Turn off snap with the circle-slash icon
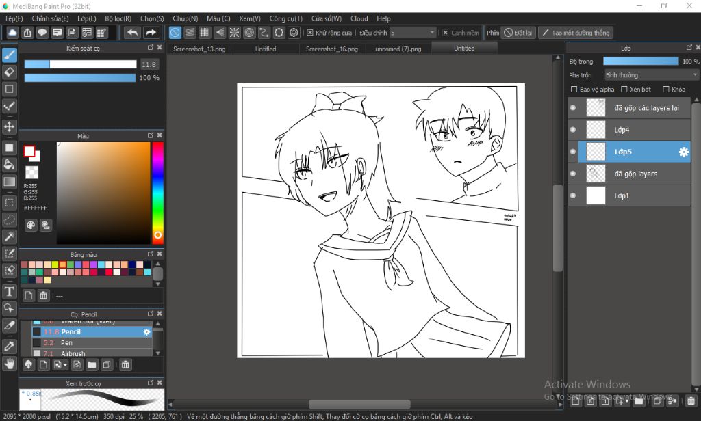This screenshot has width=701, height=421. tap(175, 33)
